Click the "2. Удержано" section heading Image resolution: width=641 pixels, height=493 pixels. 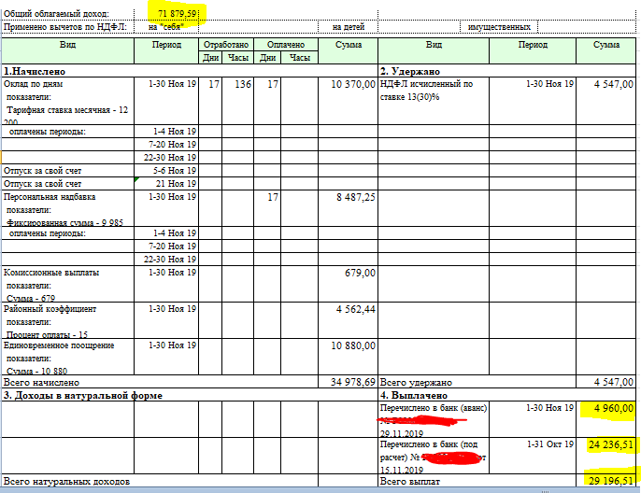(410, 71)
